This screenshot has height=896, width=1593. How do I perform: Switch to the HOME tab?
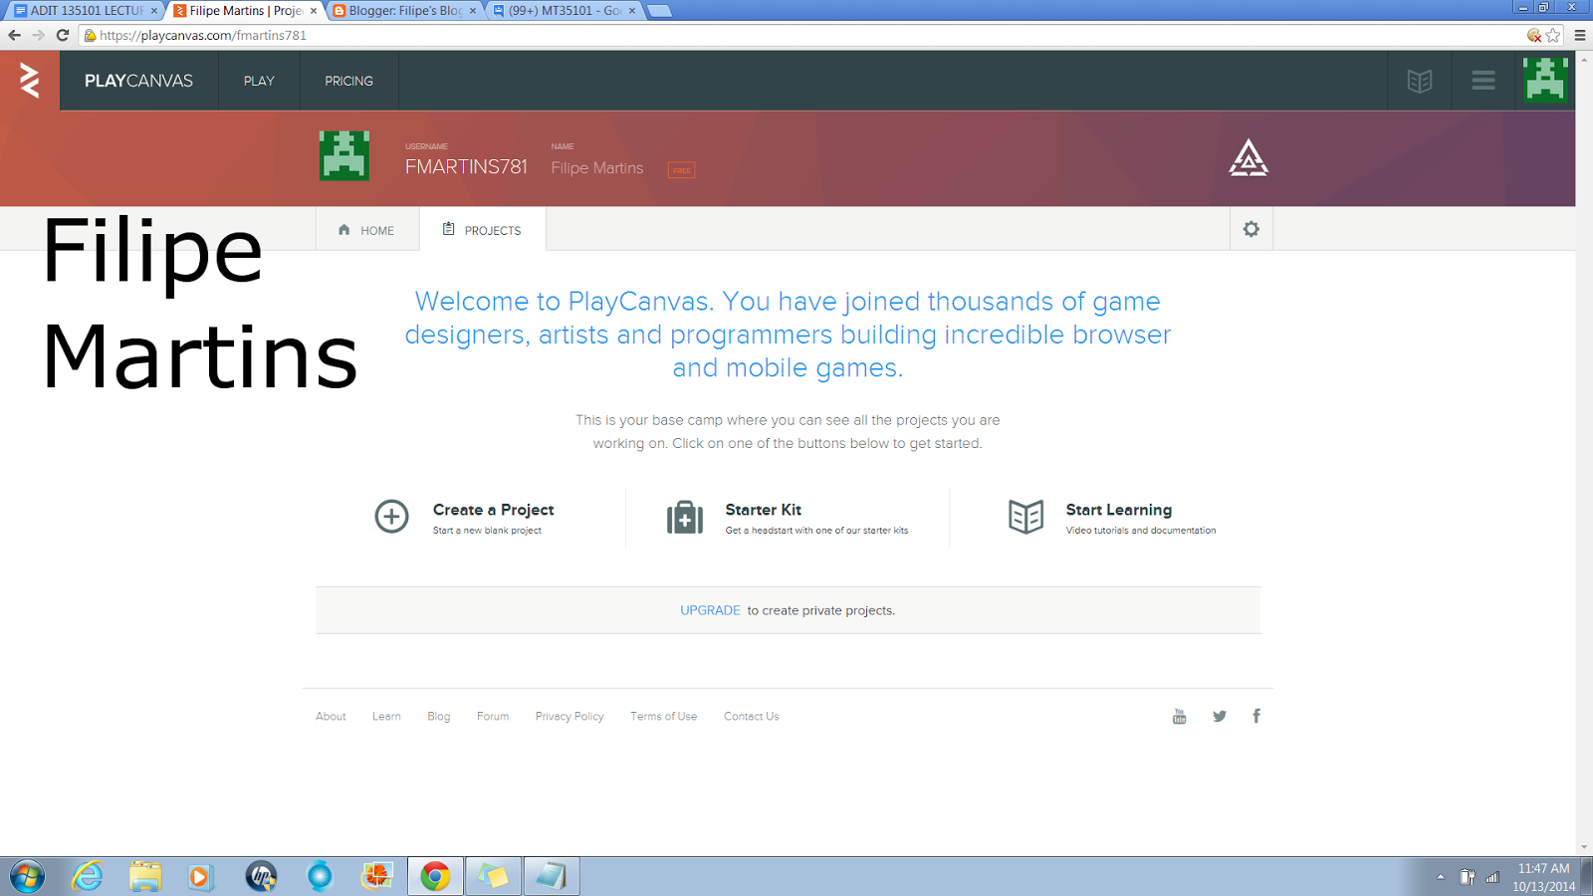click(x=367, y=230)
